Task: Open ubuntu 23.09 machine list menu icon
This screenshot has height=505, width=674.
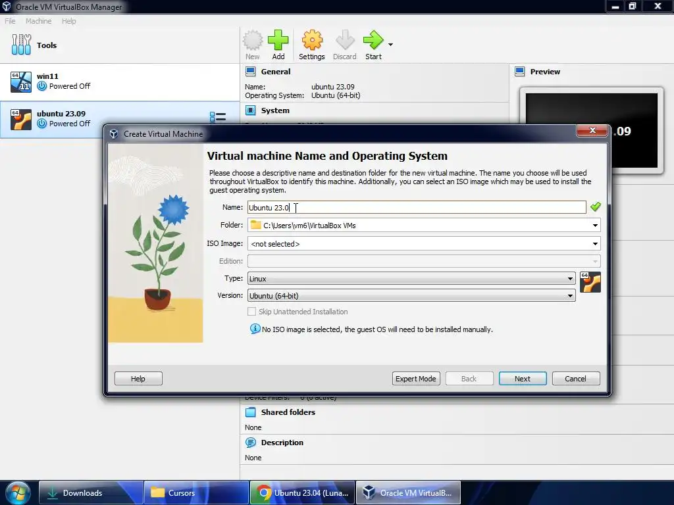Action: click(217, 117)
